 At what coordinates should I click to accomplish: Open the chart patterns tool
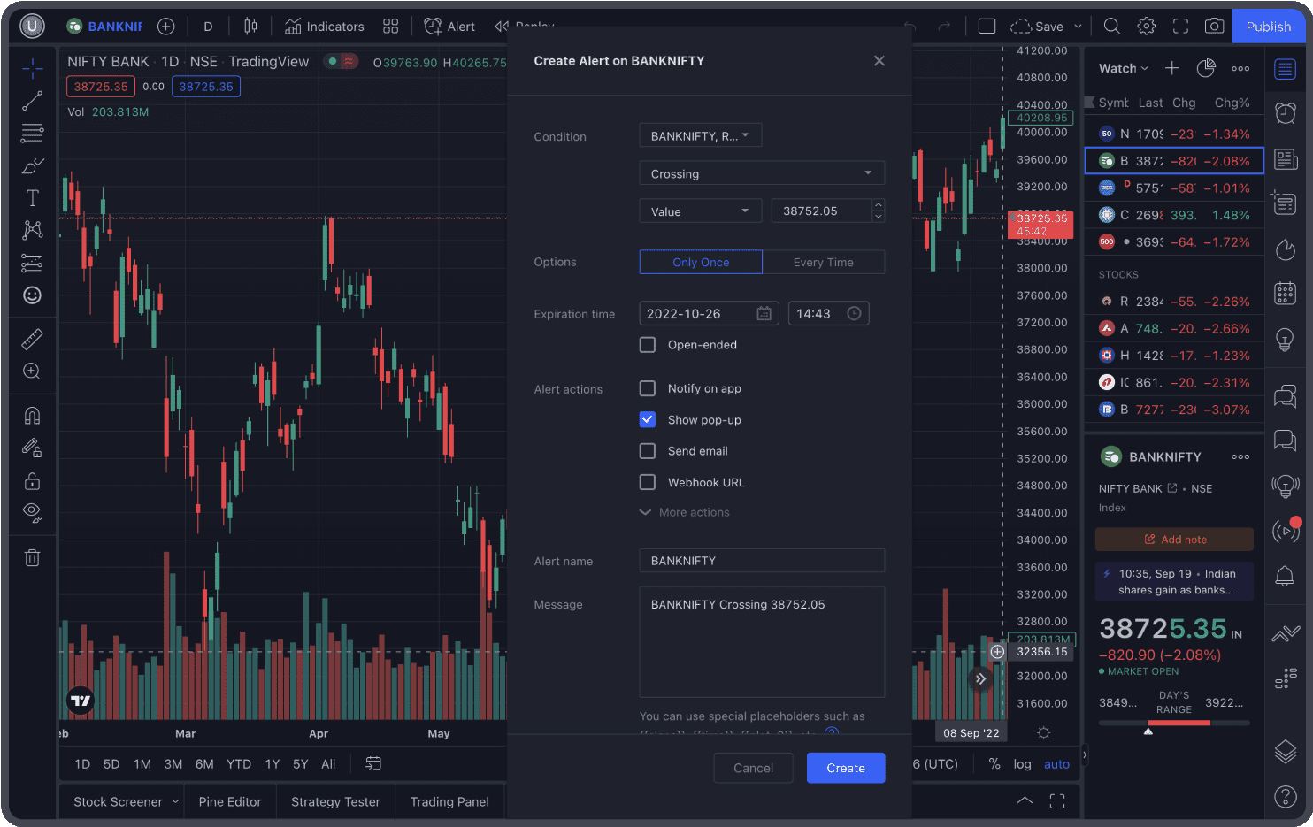[x=33, y=230]
